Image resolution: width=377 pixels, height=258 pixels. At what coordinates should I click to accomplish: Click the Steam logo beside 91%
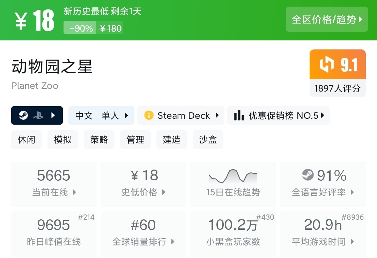(308, 175)
